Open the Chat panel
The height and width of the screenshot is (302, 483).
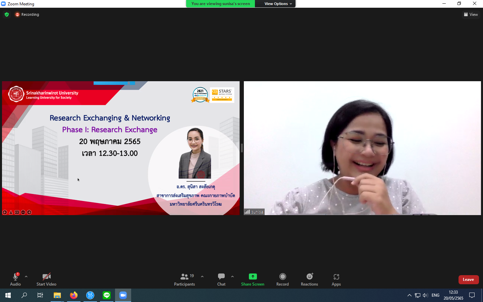click(x=221, y=277)
